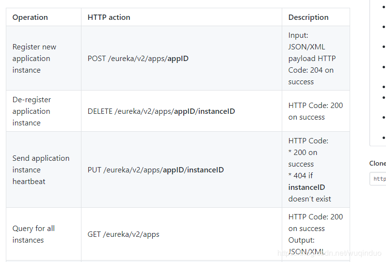The height and width of the screenshot is (262, 386).
Task: Click the De-register row's HTTP Code 200 description
Action: point(315,111)
